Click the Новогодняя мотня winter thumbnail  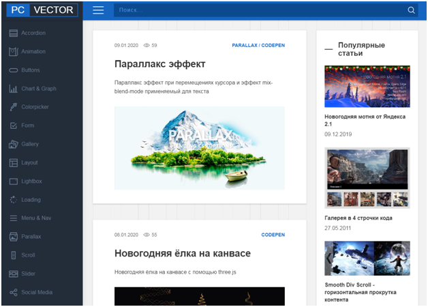[x=367, y=87]
